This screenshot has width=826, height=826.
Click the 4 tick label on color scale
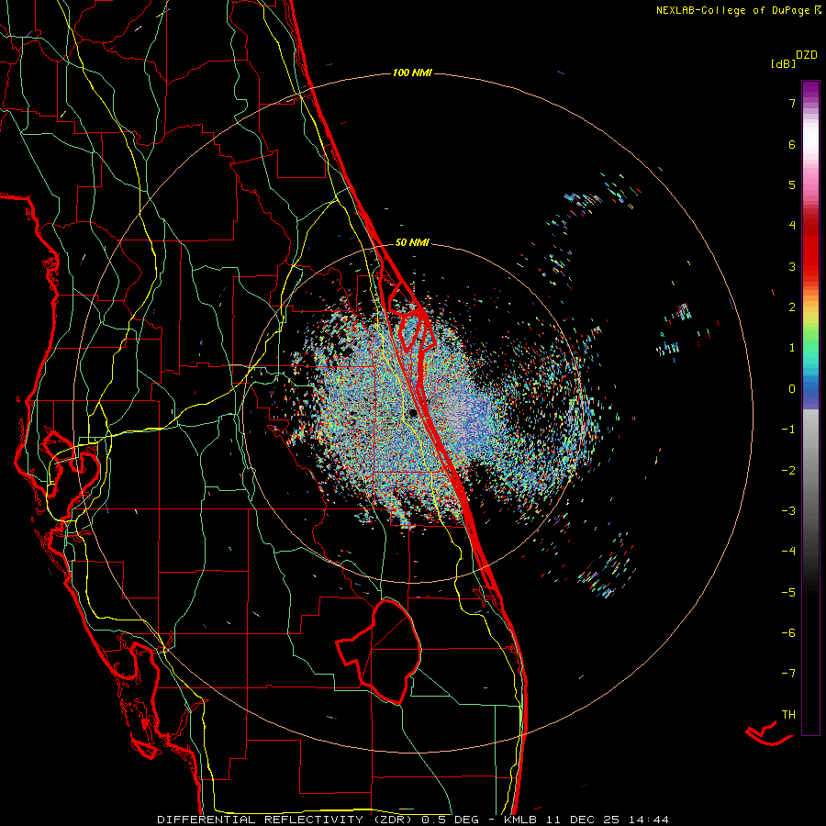point(792,226)
